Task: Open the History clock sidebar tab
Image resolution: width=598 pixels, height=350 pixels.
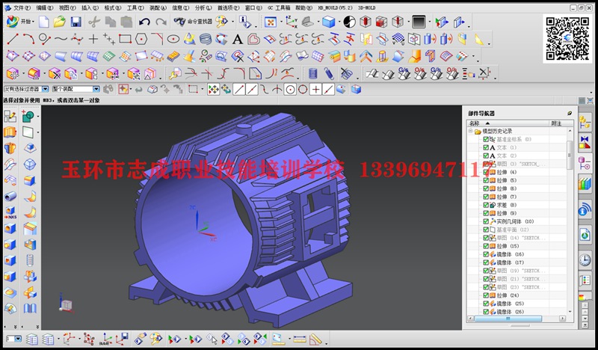Action: coord(585,260)
